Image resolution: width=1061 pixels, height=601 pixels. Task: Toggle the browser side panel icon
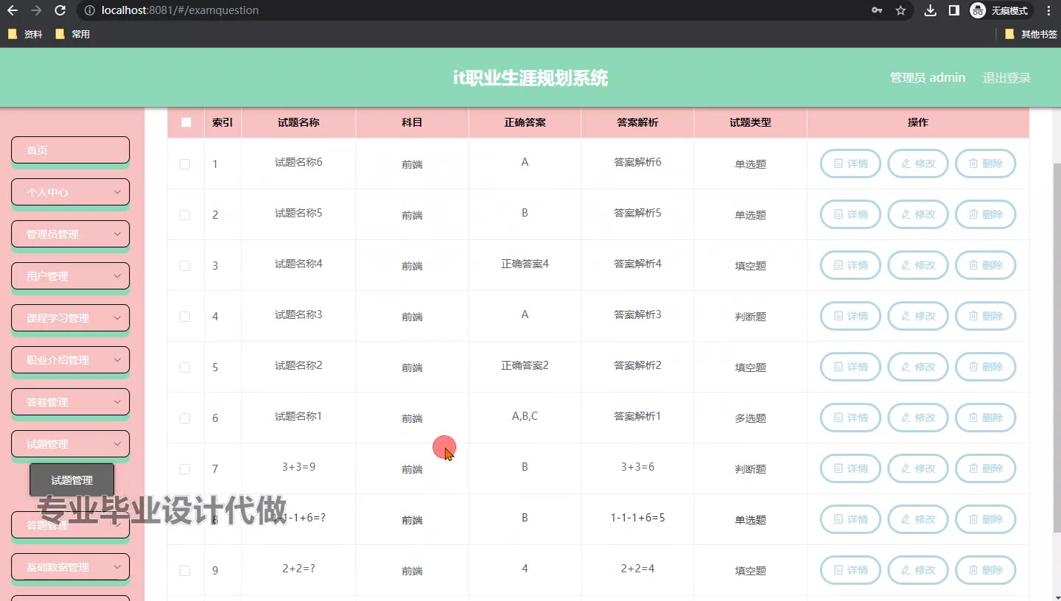click(x=953, y=10)
